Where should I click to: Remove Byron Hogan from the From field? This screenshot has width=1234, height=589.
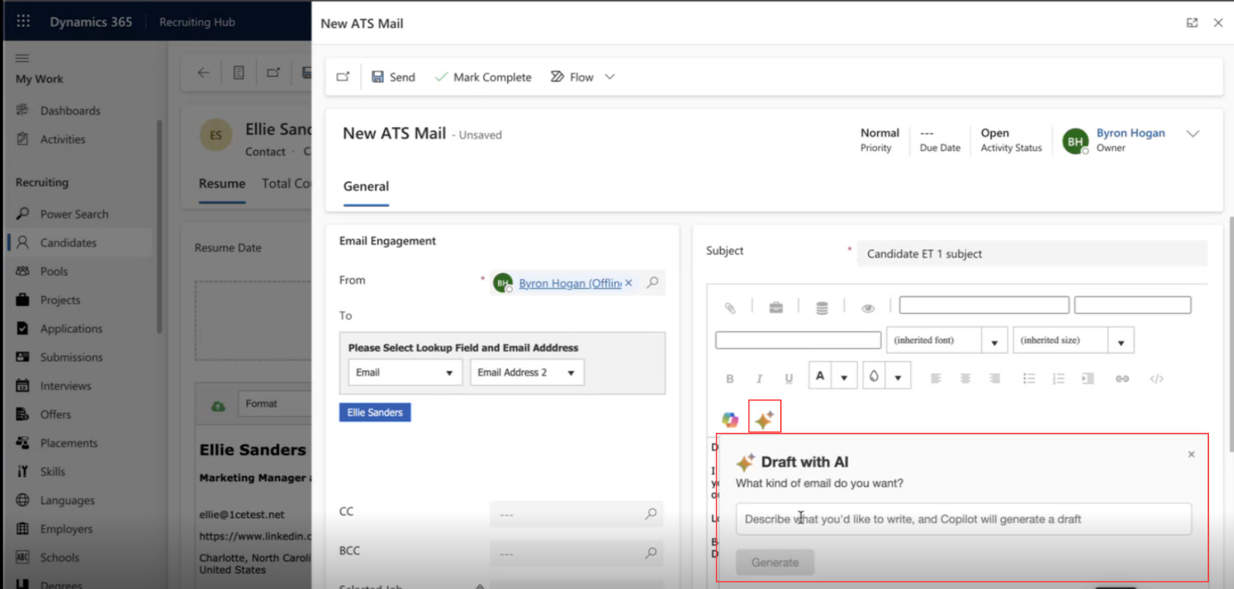tap(629, 283)
